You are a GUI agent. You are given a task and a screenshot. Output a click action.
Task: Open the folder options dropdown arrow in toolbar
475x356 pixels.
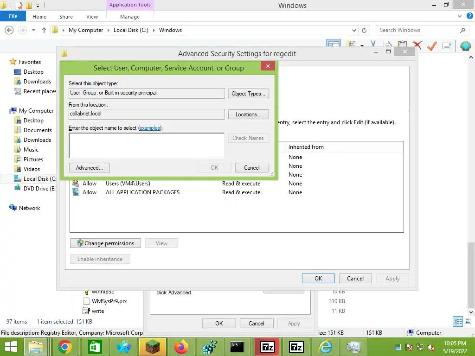click(362, 45)
